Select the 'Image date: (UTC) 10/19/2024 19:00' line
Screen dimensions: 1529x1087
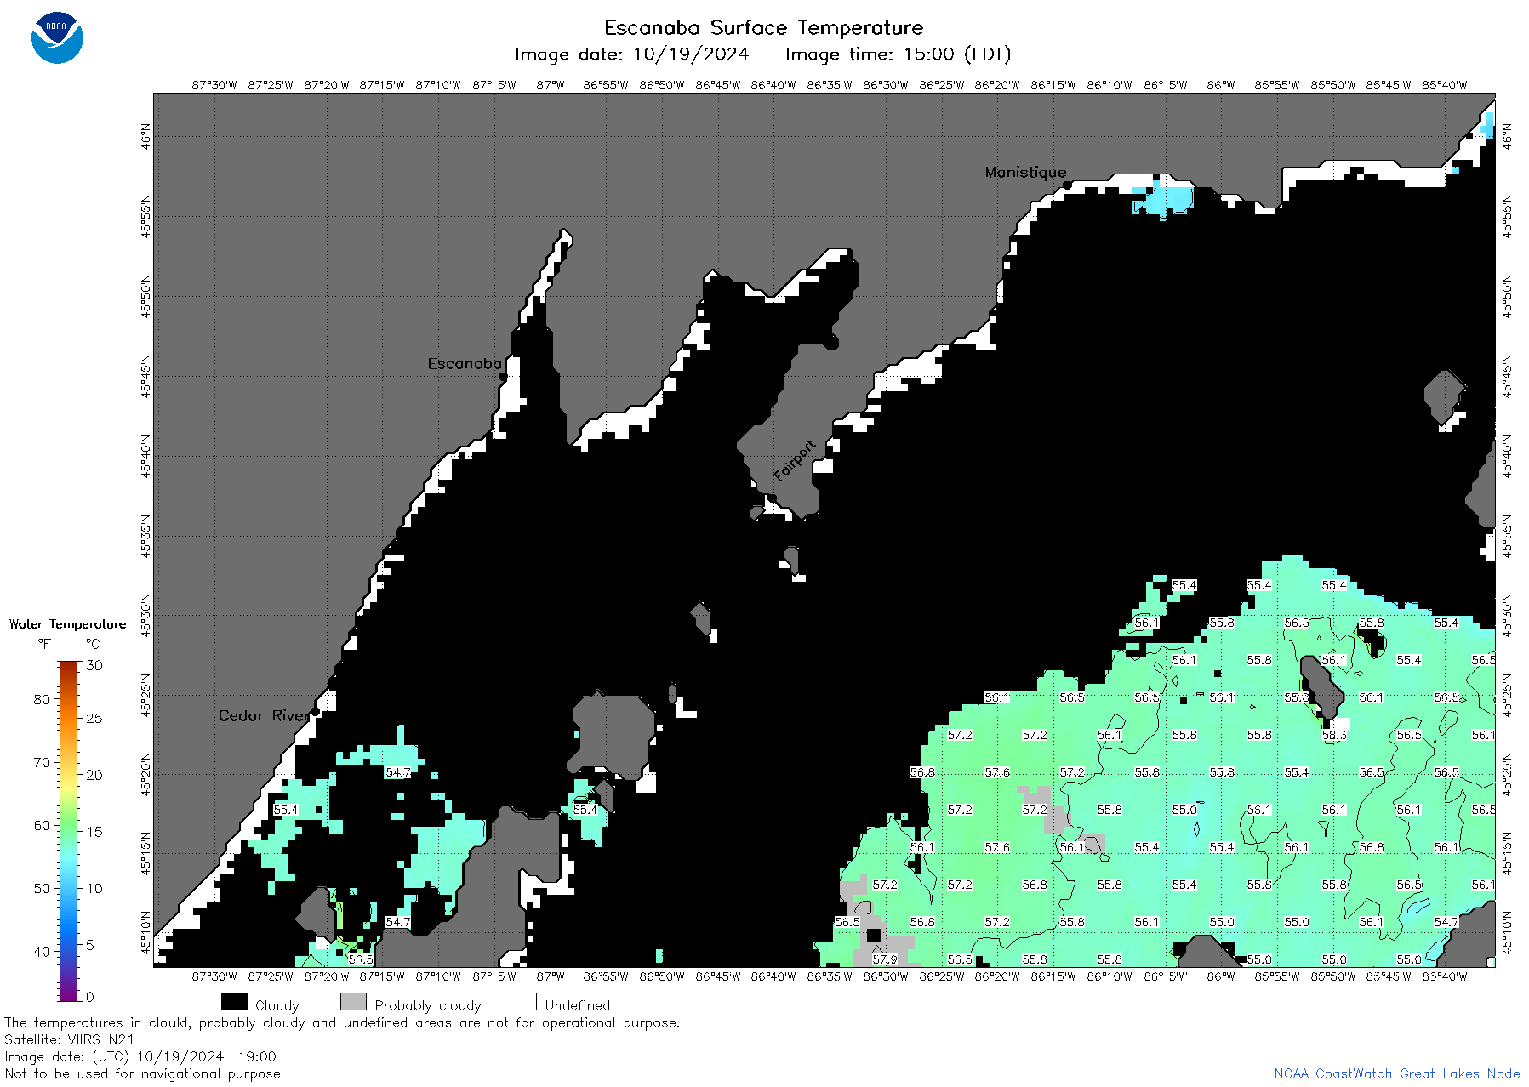point(140,1056)
